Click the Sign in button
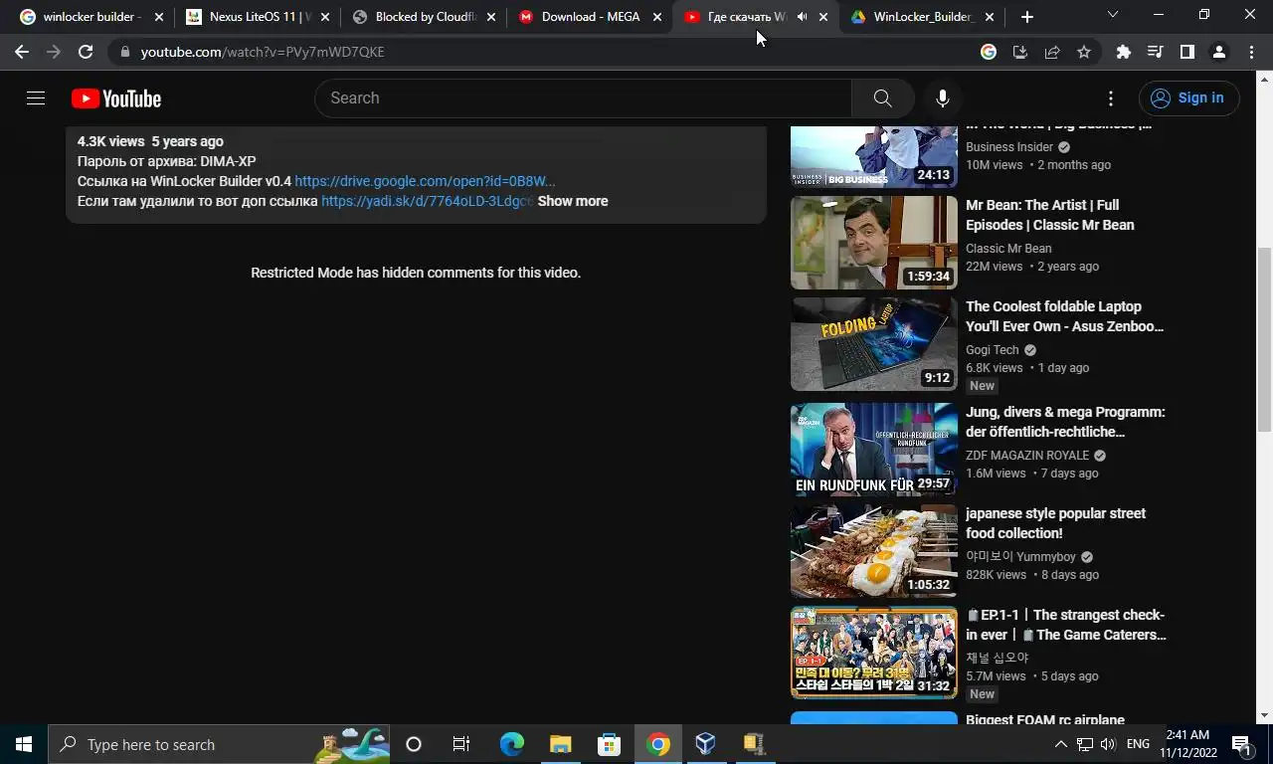The height and width of the screenshot is (764, 1273). (x=1189, y=97)
